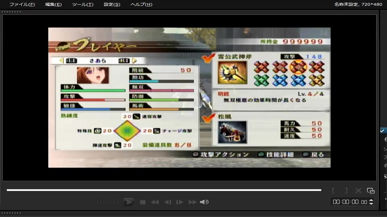Open the ツール(T) menu

click(83, 4)
